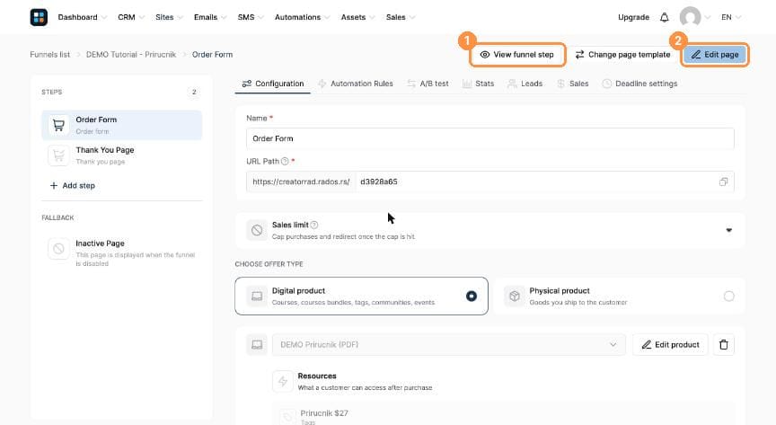Delete the DEMO Prirucnik product with the trash icon
Image resolution: width=776 pixels, height=425 pixels.
click(x=724, y=345)
